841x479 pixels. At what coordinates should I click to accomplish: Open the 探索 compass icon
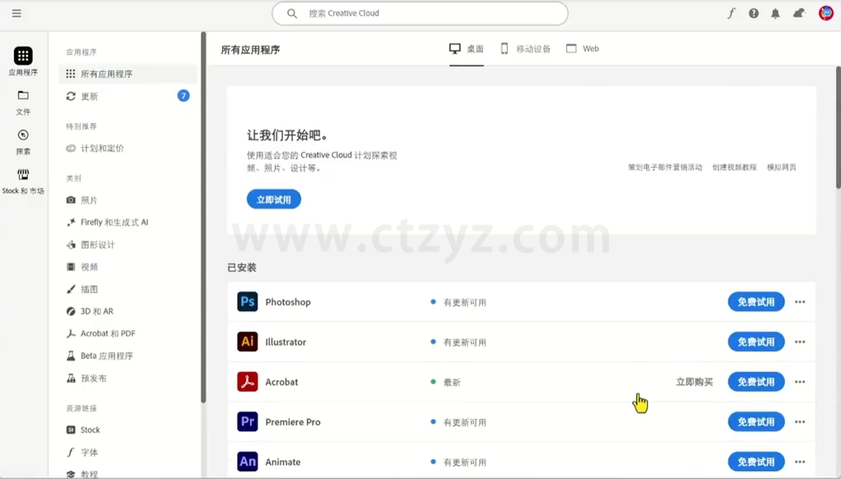[23, 135]
